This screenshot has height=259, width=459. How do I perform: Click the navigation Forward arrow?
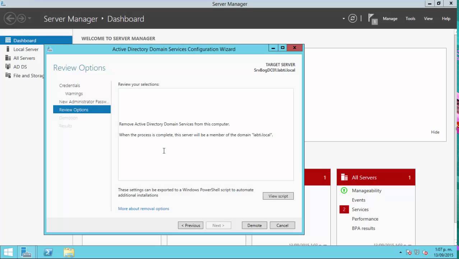[x=22, y=18]
